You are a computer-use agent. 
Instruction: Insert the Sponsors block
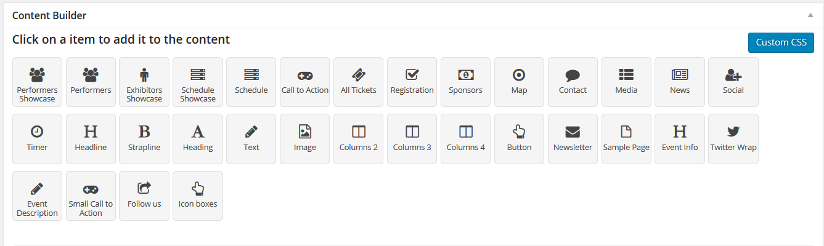tap(465, 82)
